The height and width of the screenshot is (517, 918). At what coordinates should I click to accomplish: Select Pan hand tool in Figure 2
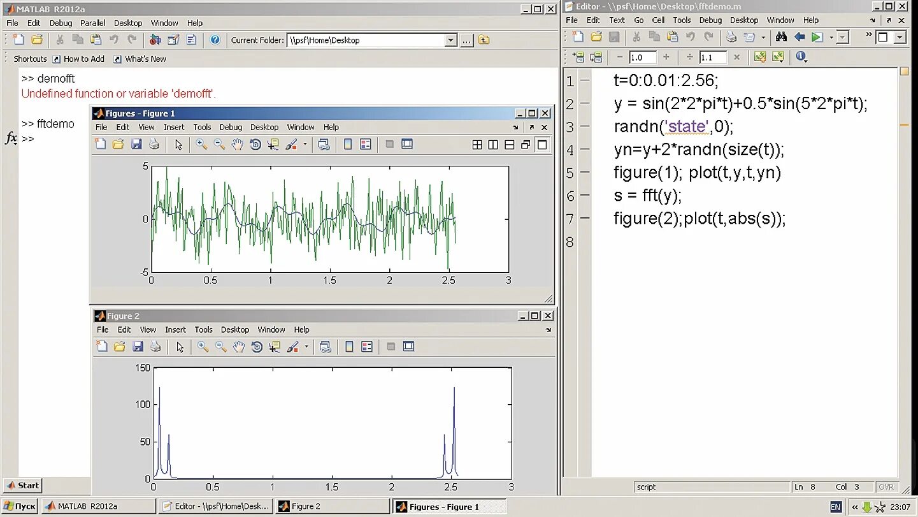(238, 347)
